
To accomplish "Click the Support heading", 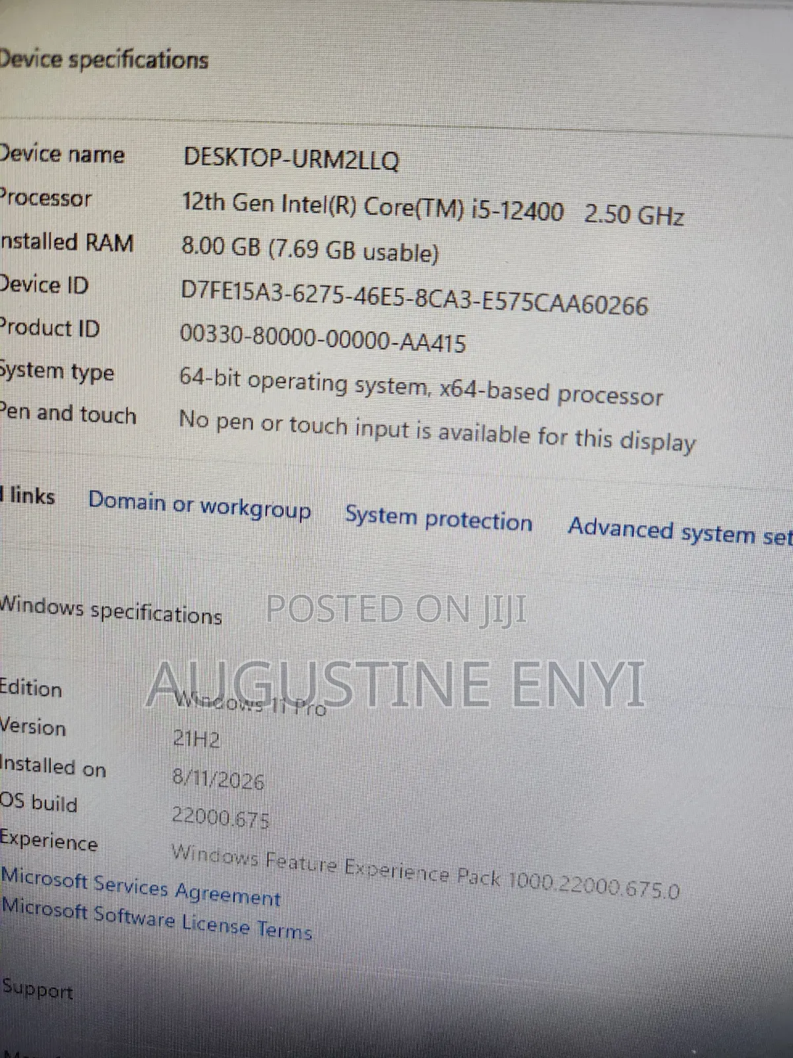I will (x=37, y=989).
